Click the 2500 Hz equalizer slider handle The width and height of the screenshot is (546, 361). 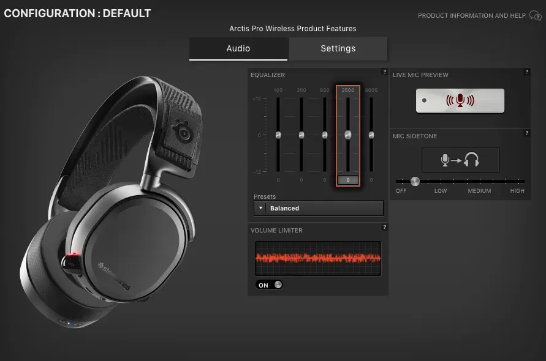[x=348, y=135]
